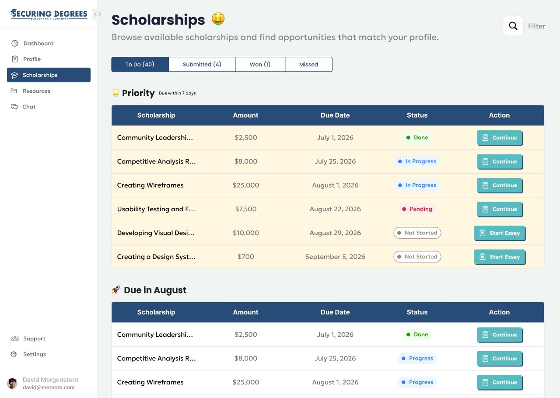Select the Scholarships graduation cap icon
Screen dimensions: 560x398
14,75
